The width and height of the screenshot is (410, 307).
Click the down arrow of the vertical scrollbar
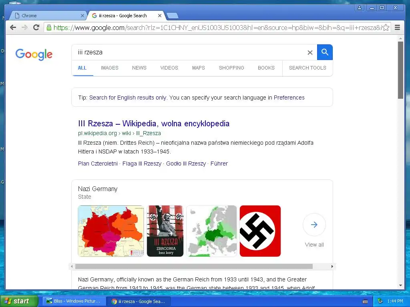click(x=400, y=285)
